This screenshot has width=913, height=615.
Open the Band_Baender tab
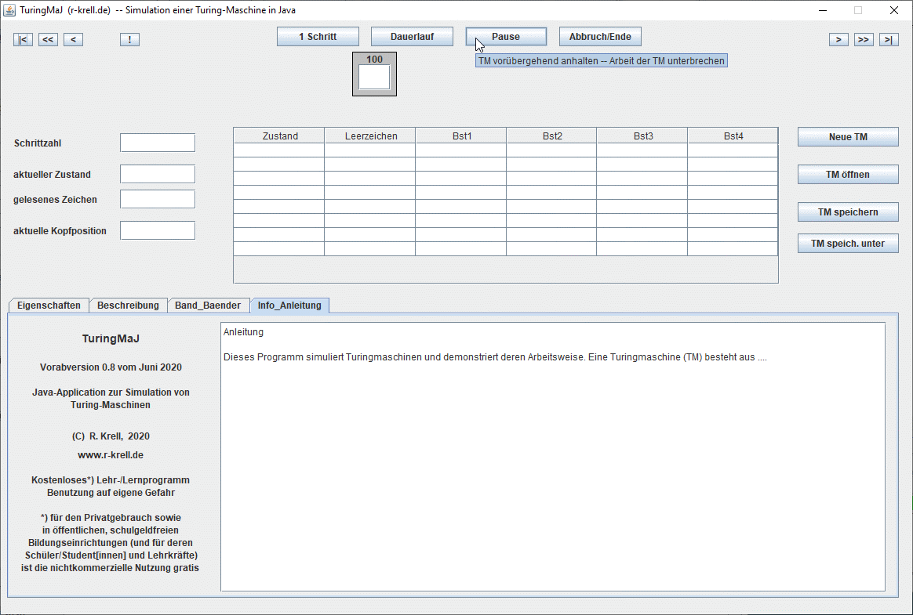[x=208, y=306]
